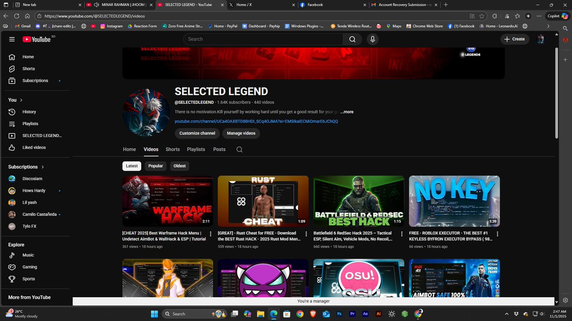Filter videos by Popular

click(x=155, y=166)
